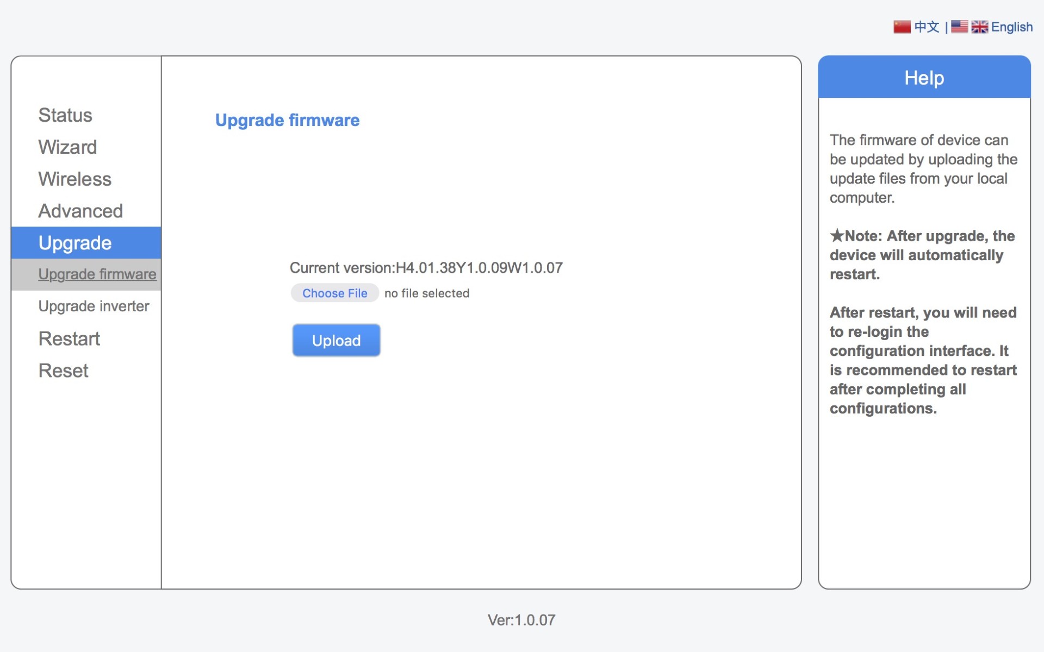Click the Help panel header

(x=924, y=78)
